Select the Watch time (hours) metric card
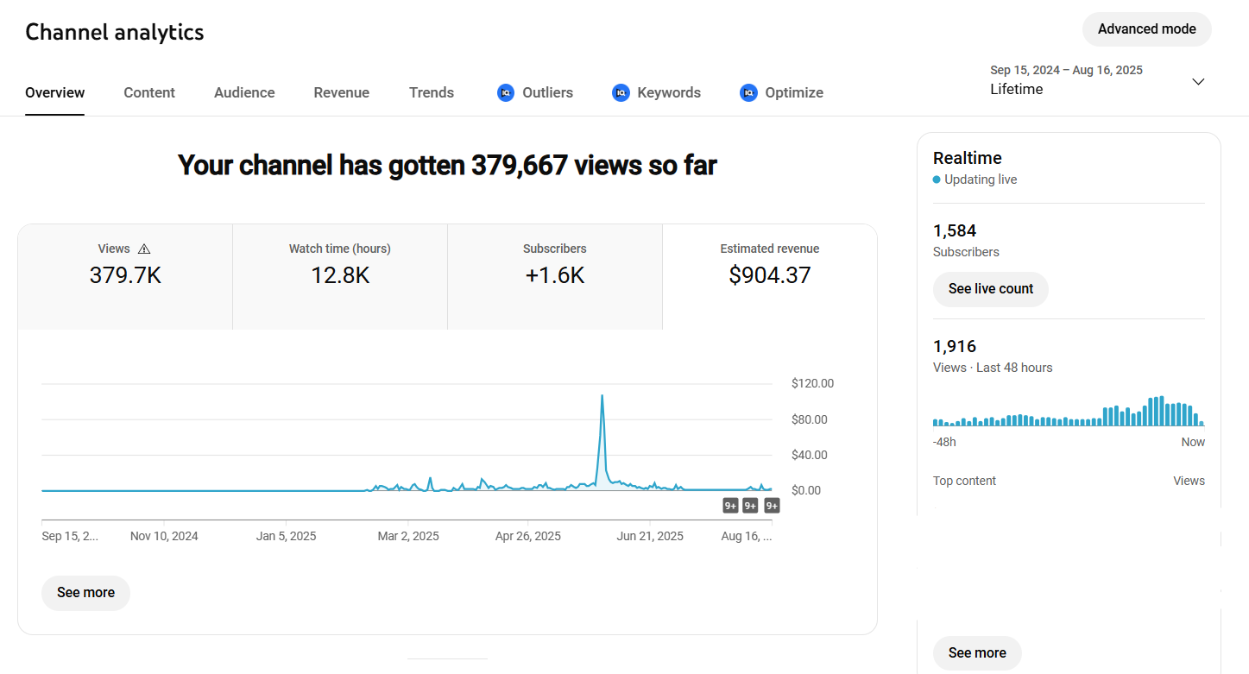The height and width of the screenshot is (674, 1249). pos(340,276)
